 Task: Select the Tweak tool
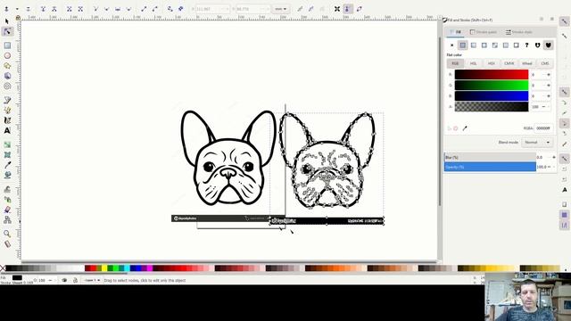(x=7, y=189)
